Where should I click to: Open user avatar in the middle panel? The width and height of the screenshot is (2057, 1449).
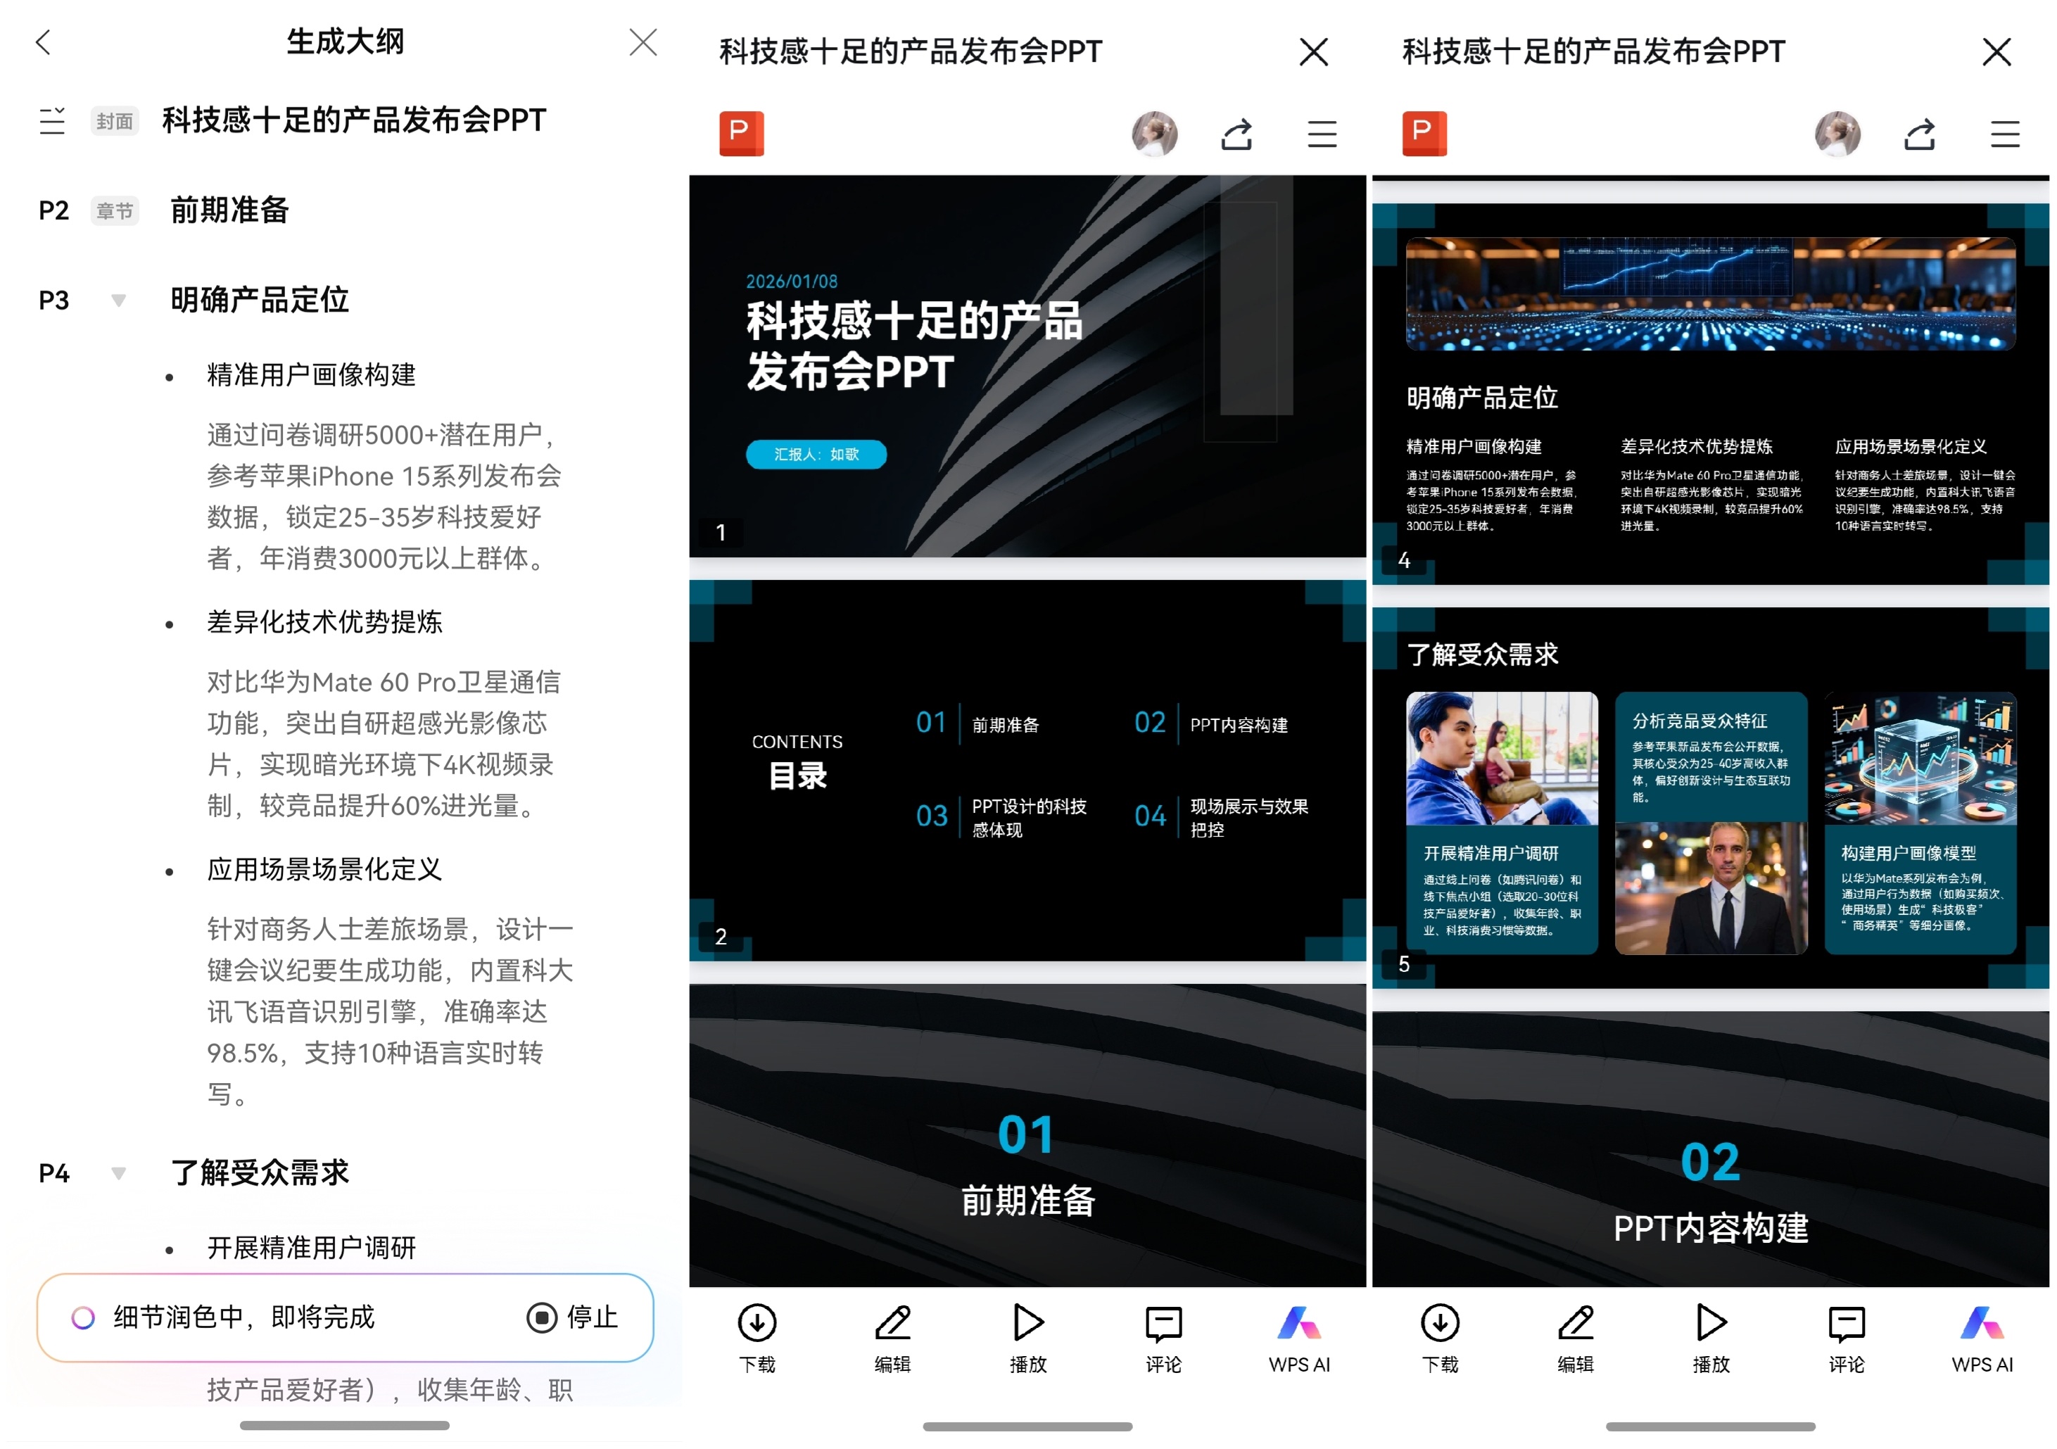tap(1154, 134)
